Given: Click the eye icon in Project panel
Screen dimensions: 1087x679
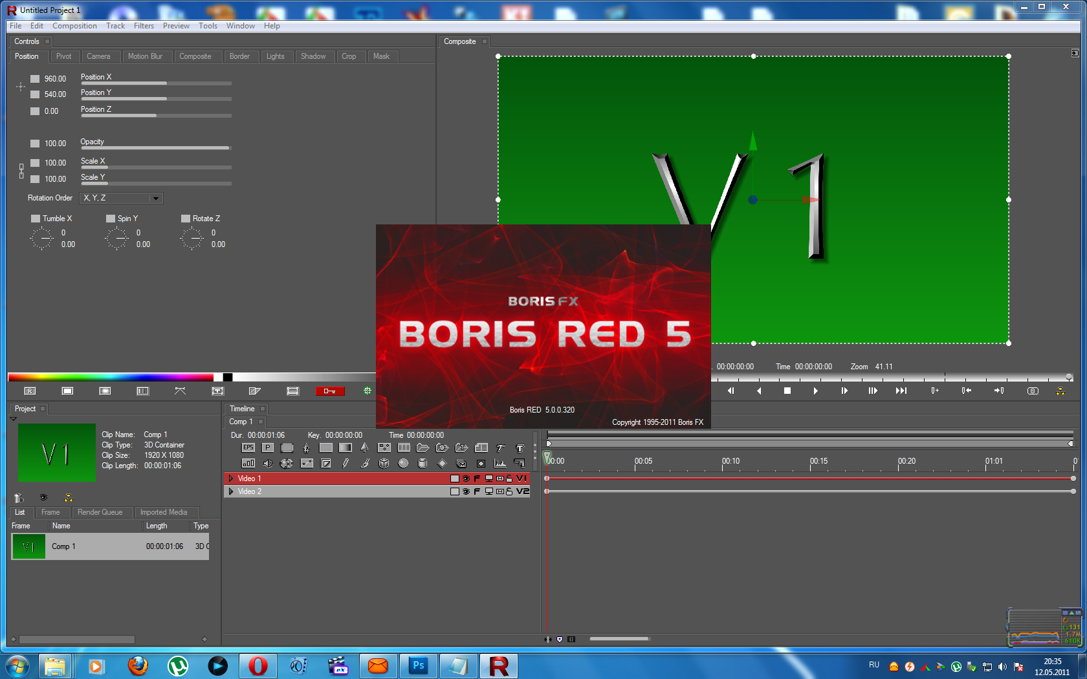Looking at the screenshot, I should point(43,498).
